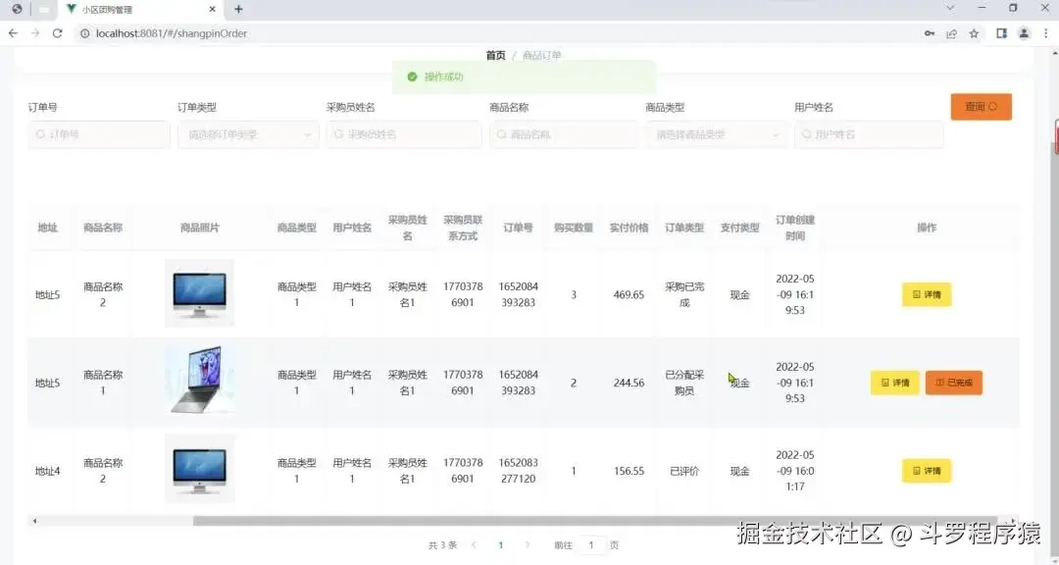
Task: Open a new browser tab with the plus icon
Action: (238, 10)
